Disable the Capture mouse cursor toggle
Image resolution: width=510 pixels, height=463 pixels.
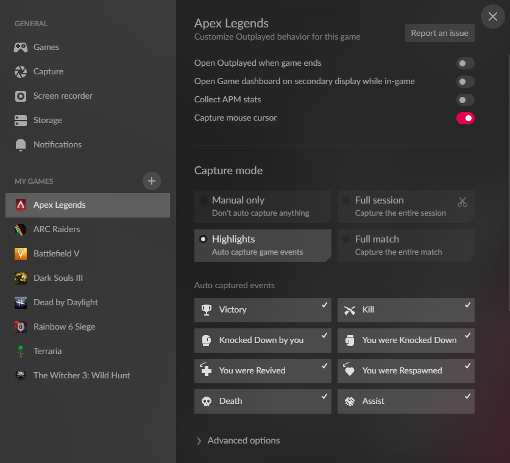[465, 118]
